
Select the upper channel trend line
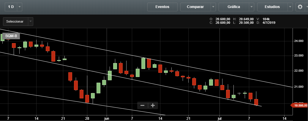[x=146, y=58]
